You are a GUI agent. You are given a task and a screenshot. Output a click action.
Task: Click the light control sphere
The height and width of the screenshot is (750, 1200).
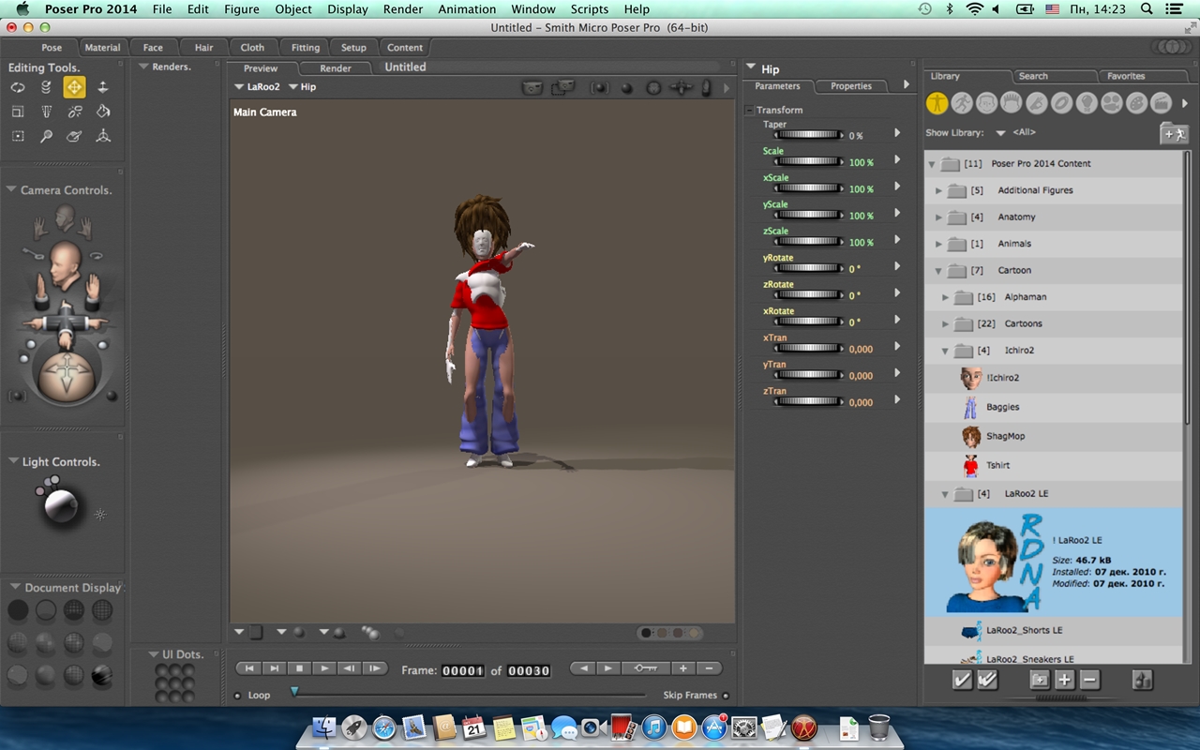[x=61, y=506]
